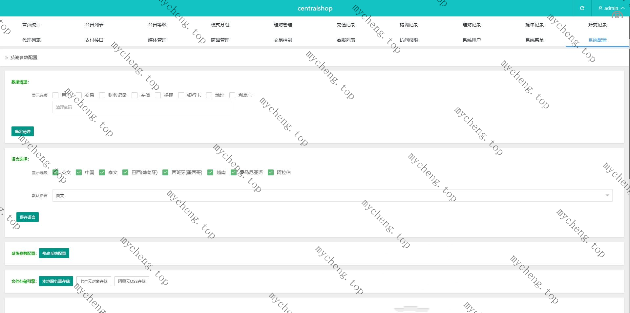The height and width of the screenshot is (313, 630).
Task: Navigate to 系统菜单 tab
Action: pyautogui.click(x=534, y=40)
